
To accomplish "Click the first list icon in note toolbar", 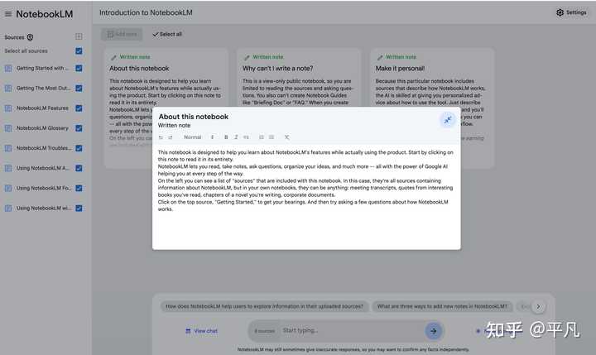I will coord(261,137).
